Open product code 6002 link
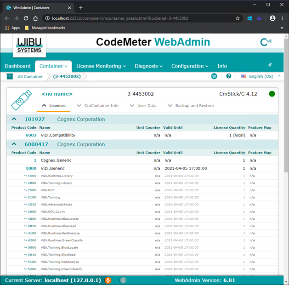This screenshot has height=285, width=289. (31, 136)
